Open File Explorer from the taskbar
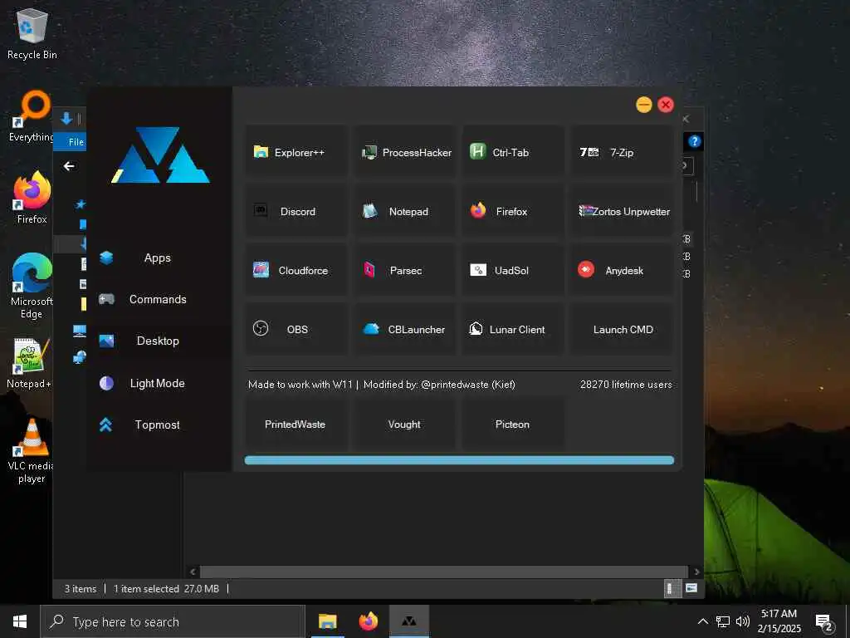Viewport: 850px width, 638px height. (x=327, y=621)
